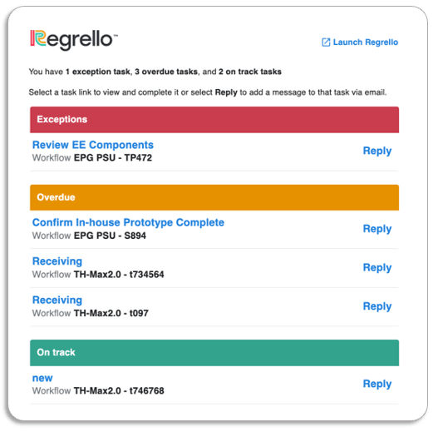This screenshot has height=432, width=438.
Task: Open the Receiving task for workflow t734564
Action: [x=57, y=261]
